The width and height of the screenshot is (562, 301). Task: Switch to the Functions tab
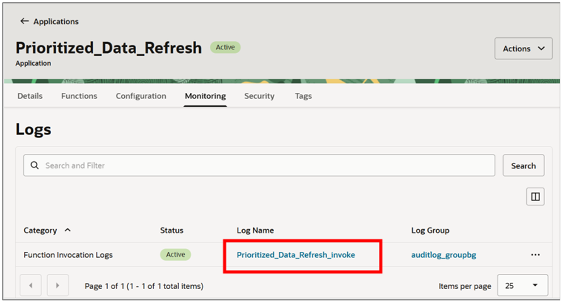79,96
